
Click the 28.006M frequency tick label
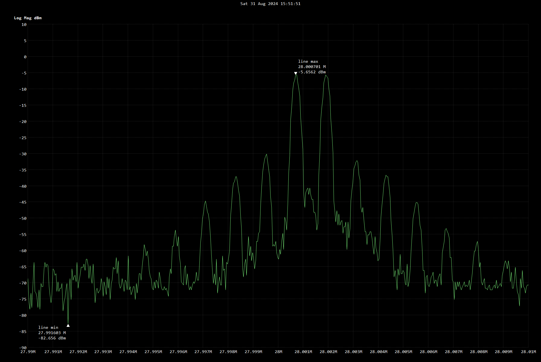pos(428,352)
